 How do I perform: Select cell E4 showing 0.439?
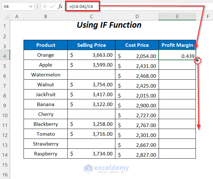[x=177, y=56]
